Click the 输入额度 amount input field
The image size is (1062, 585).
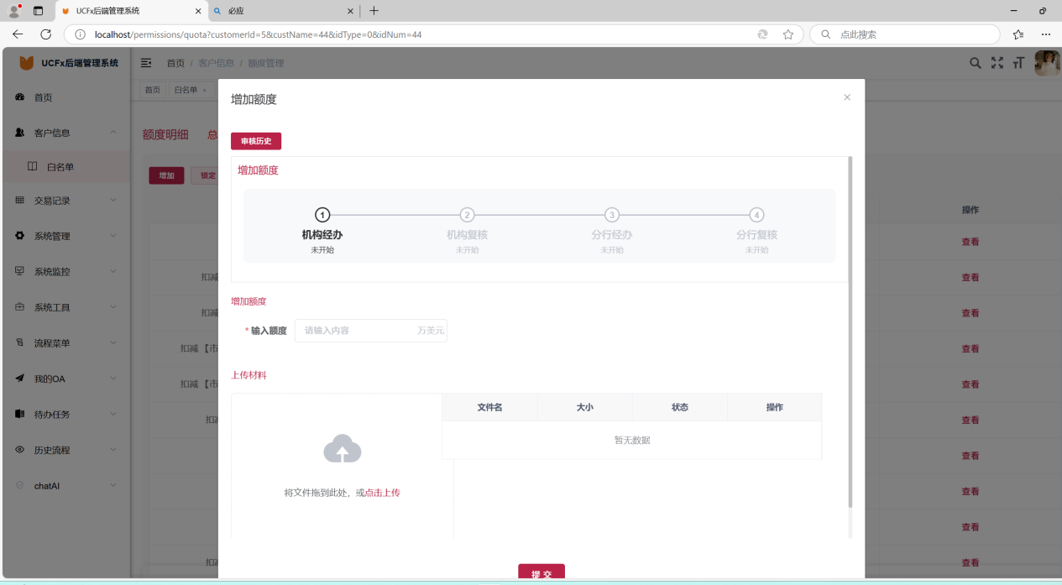click(x=358, y=331)
